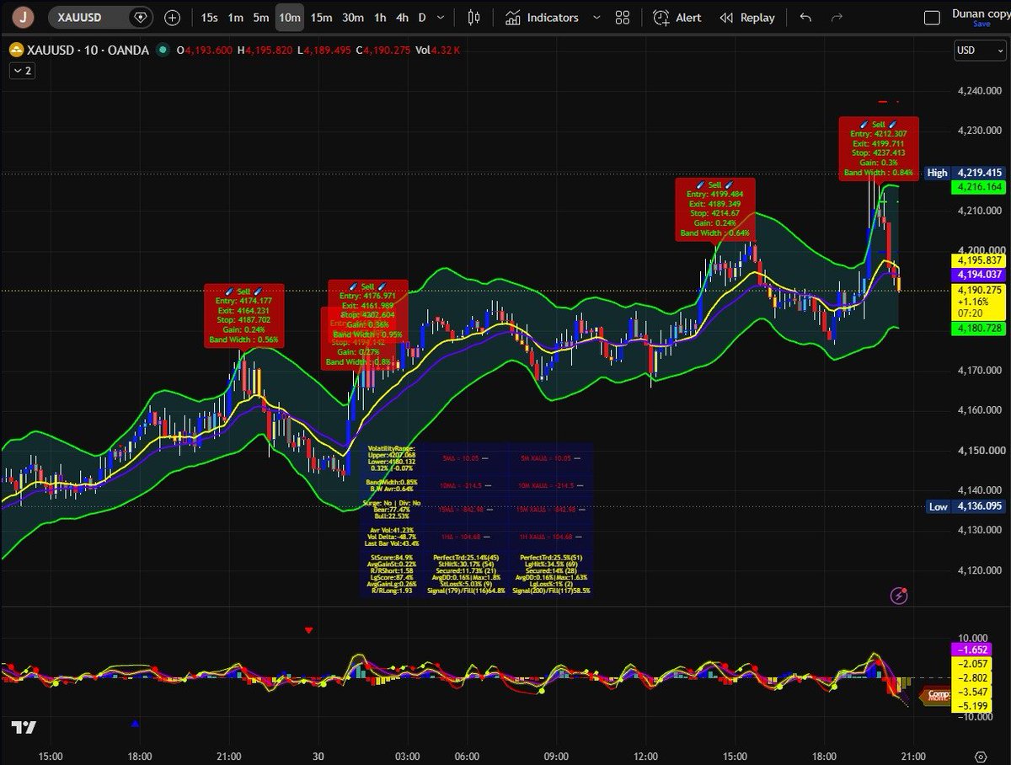This screenshot has height=765, width=1011.
Task: Open chart settings hexagon gear icon
Action: [x=981, y=755]
